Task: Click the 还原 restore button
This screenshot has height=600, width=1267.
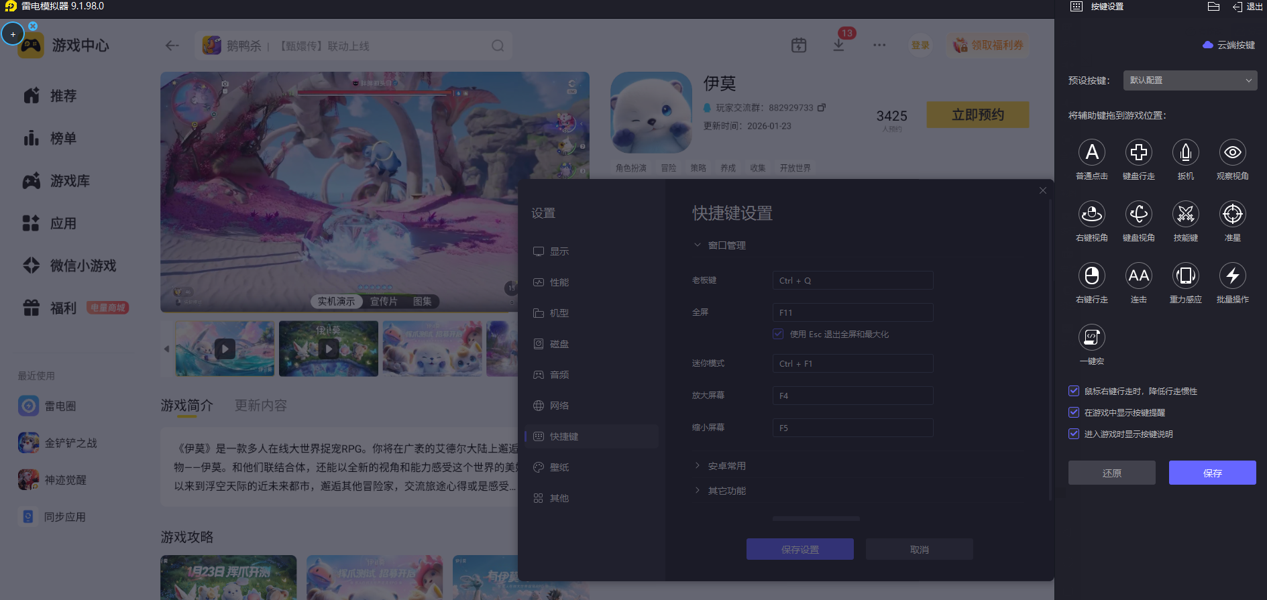Action: (x=1112, y=473)
